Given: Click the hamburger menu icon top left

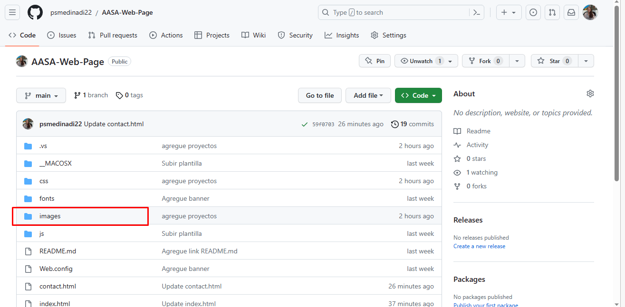Looking at the screenshot, I should [12, 12].
